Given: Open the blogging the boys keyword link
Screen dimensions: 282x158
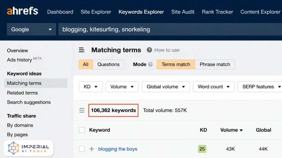Looking at the screenshot, I should point(118,149).
